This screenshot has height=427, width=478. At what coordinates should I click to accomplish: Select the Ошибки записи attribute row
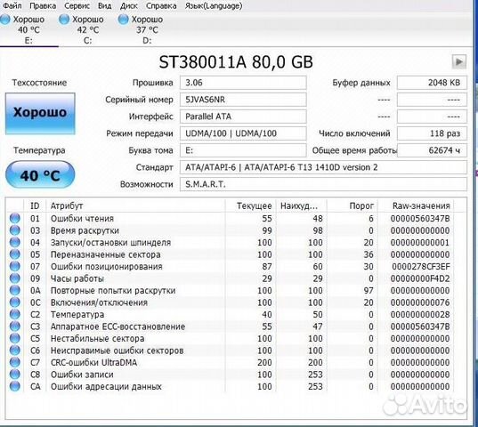tap(231, 375)
